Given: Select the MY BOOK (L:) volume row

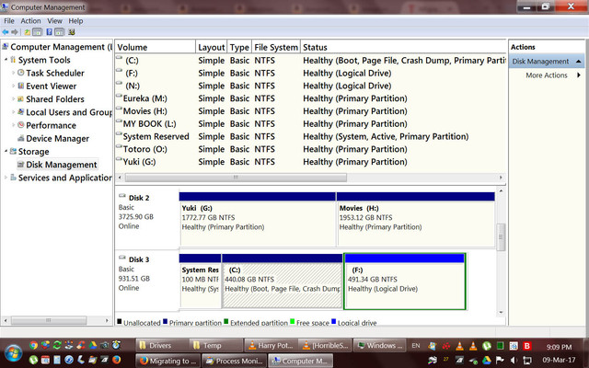Looking at the screenshot, I should coord(310,123).
